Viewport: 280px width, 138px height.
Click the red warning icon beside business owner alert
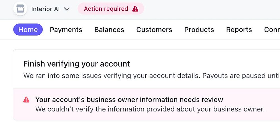point(26,100)
